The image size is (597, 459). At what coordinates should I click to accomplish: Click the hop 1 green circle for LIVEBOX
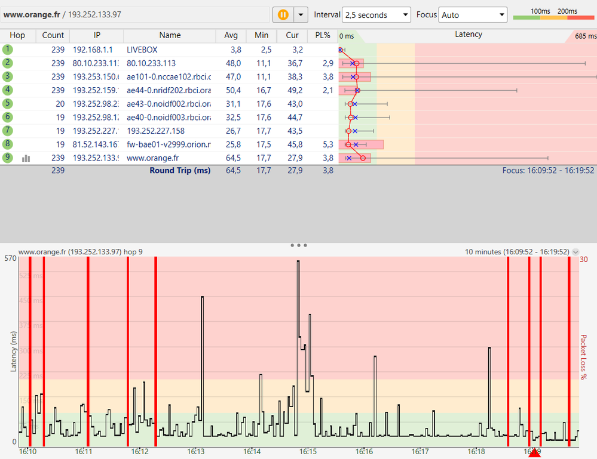[7, 50]
